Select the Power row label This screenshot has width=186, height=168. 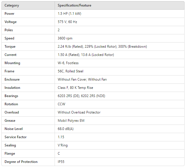point(9,14)
